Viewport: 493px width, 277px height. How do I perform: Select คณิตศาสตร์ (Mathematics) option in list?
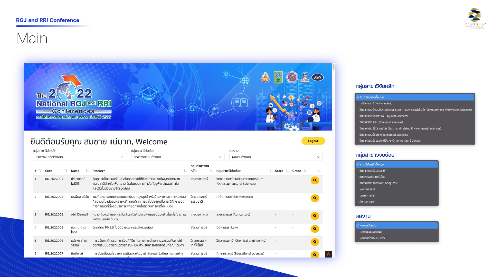point(376,103)
